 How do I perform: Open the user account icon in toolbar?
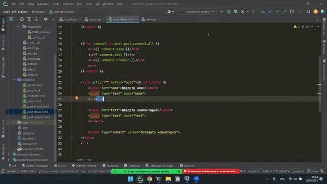tap(316, 12)
